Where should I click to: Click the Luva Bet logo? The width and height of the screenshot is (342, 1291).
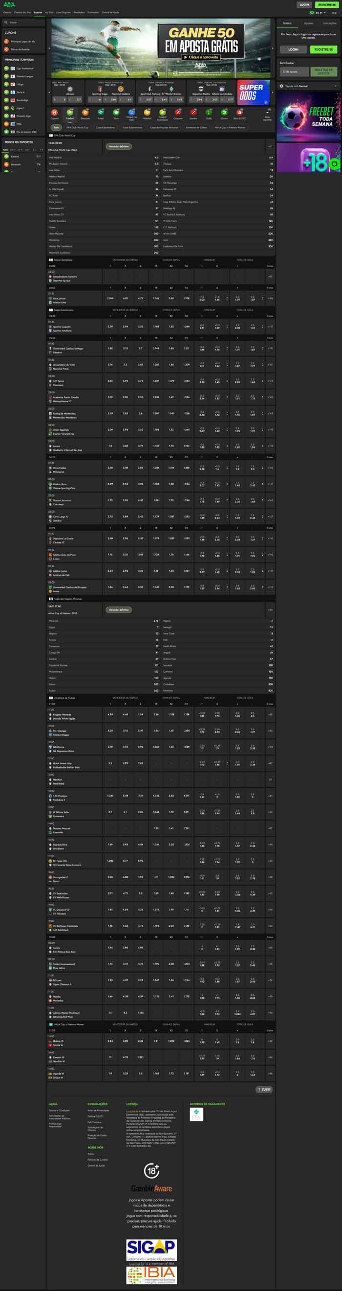[9, 4]
